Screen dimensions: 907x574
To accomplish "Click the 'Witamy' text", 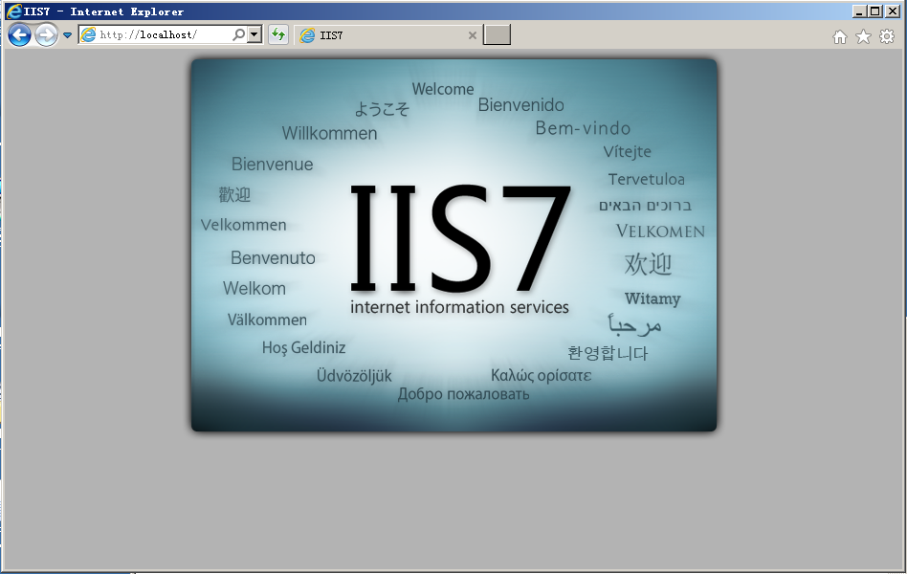I will pyautogui.click(x=653, y=298).
